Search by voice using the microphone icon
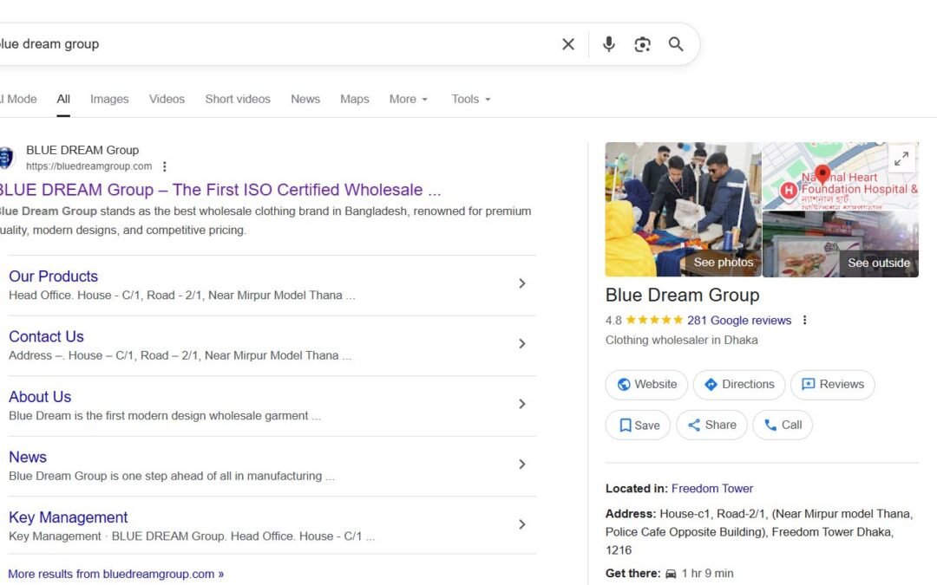Screen dimensions: 937x585 coord(608,43)
